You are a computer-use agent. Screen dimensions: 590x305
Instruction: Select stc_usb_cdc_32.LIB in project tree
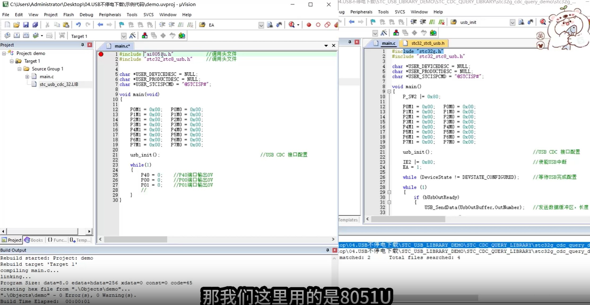point(59,84)
